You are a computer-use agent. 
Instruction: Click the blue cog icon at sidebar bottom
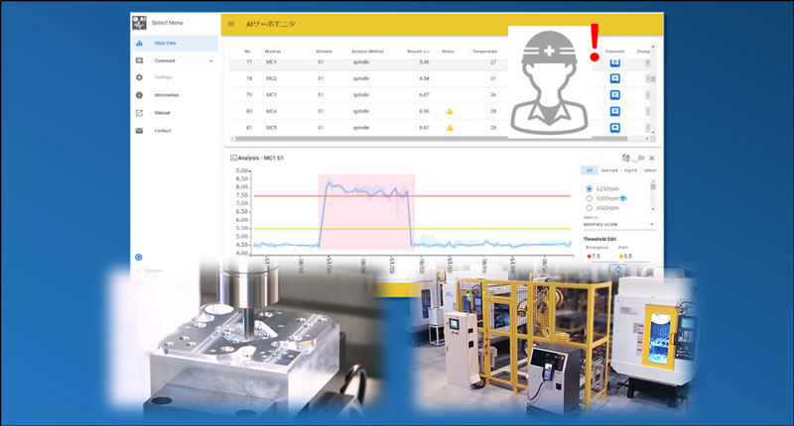pos(139,258)
